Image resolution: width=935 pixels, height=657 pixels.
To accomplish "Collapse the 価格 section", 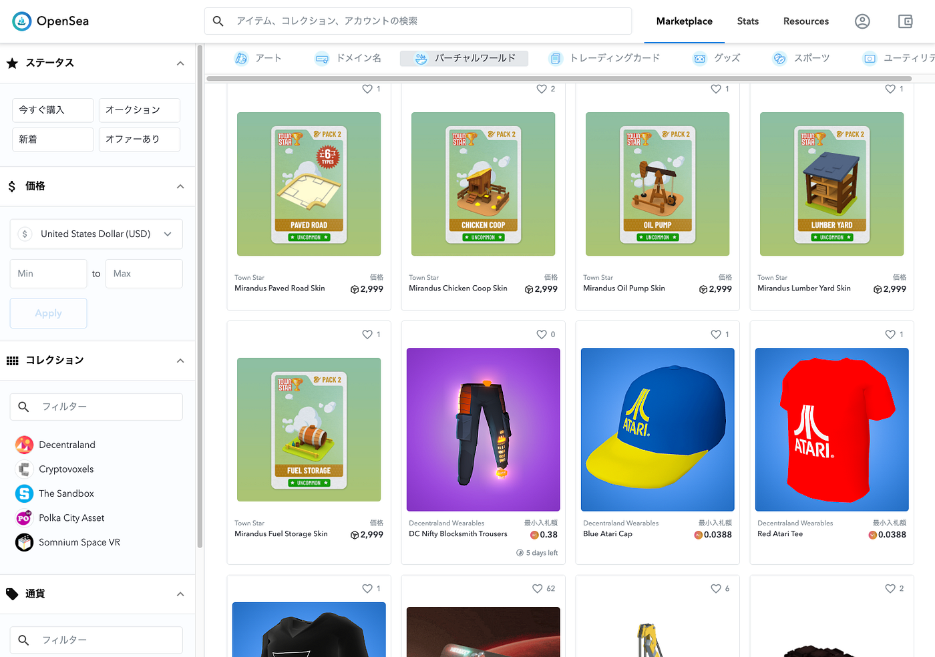I will click(x=180, y=186).
